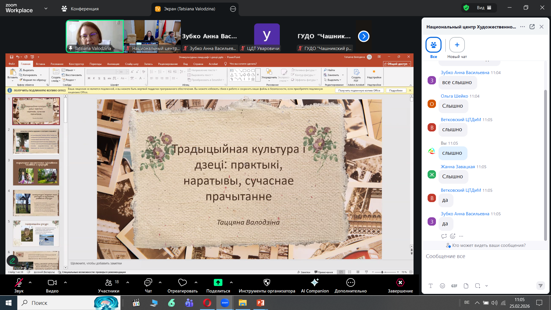Viewport: 551px width, 310px height.
Task: Open the Вид view dropdown
Action: [x=484, y=8]
